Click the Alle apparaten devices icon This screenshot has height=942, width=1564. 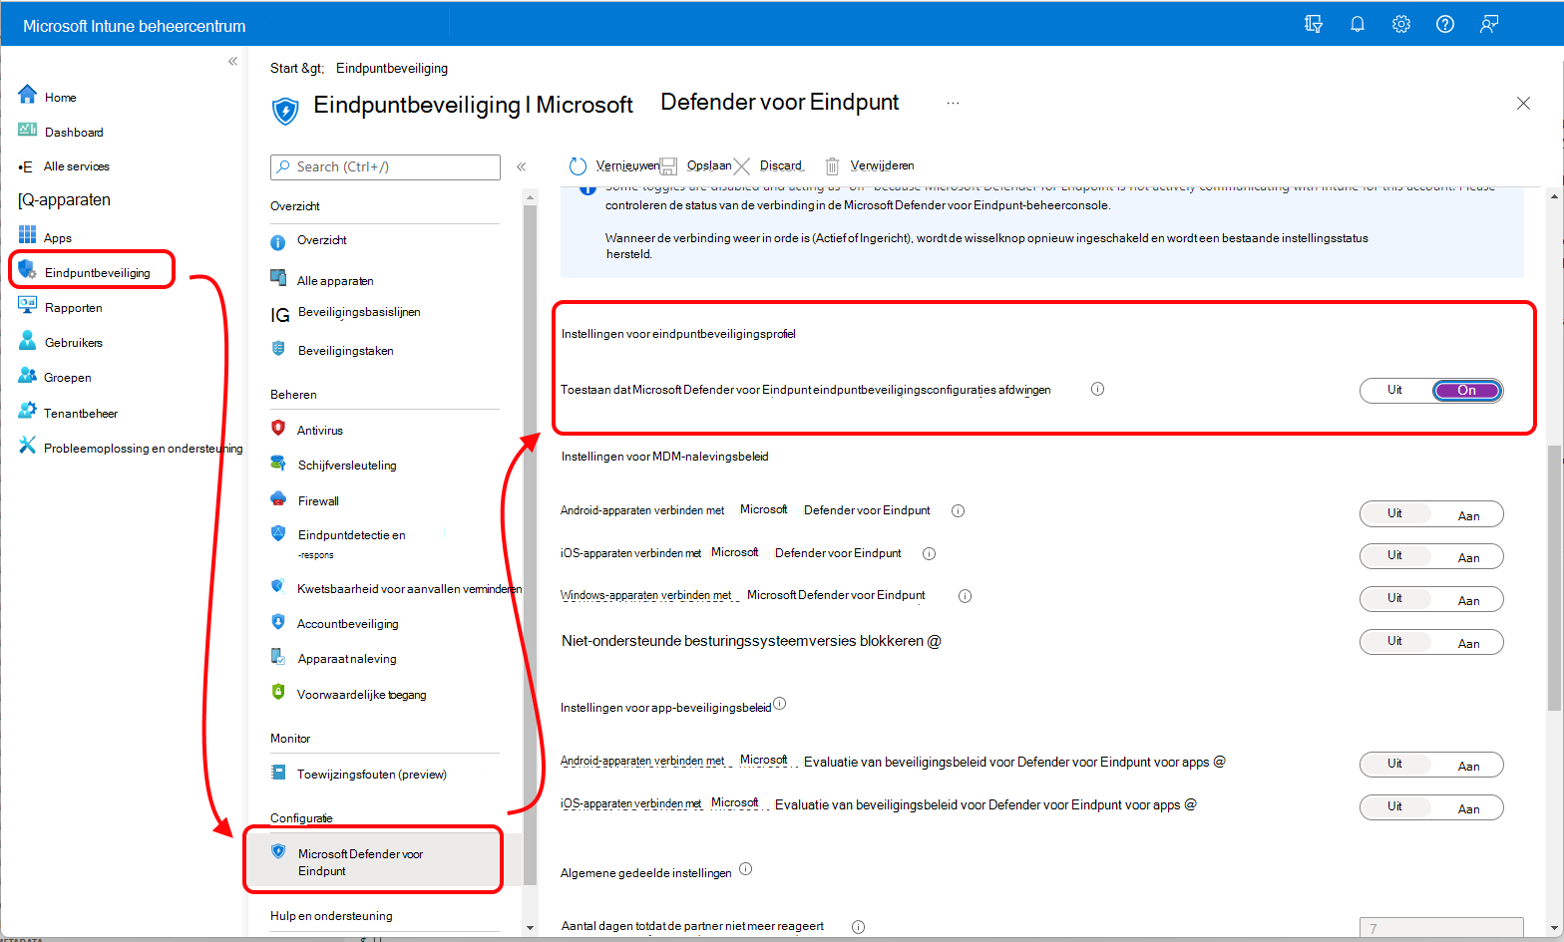278,278
